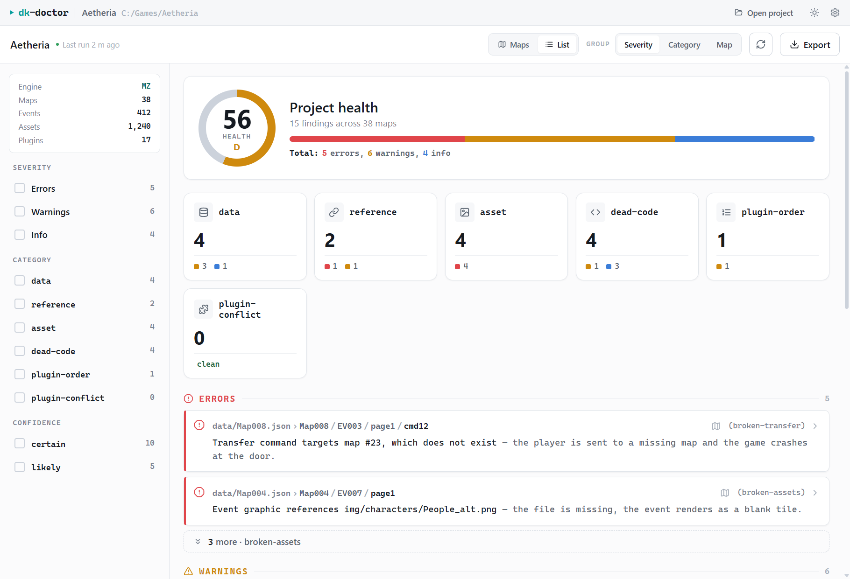The height and width of the screenshot is (579, 850).
Task: Open map icon on Map008 error row
Action: (716, 426)
